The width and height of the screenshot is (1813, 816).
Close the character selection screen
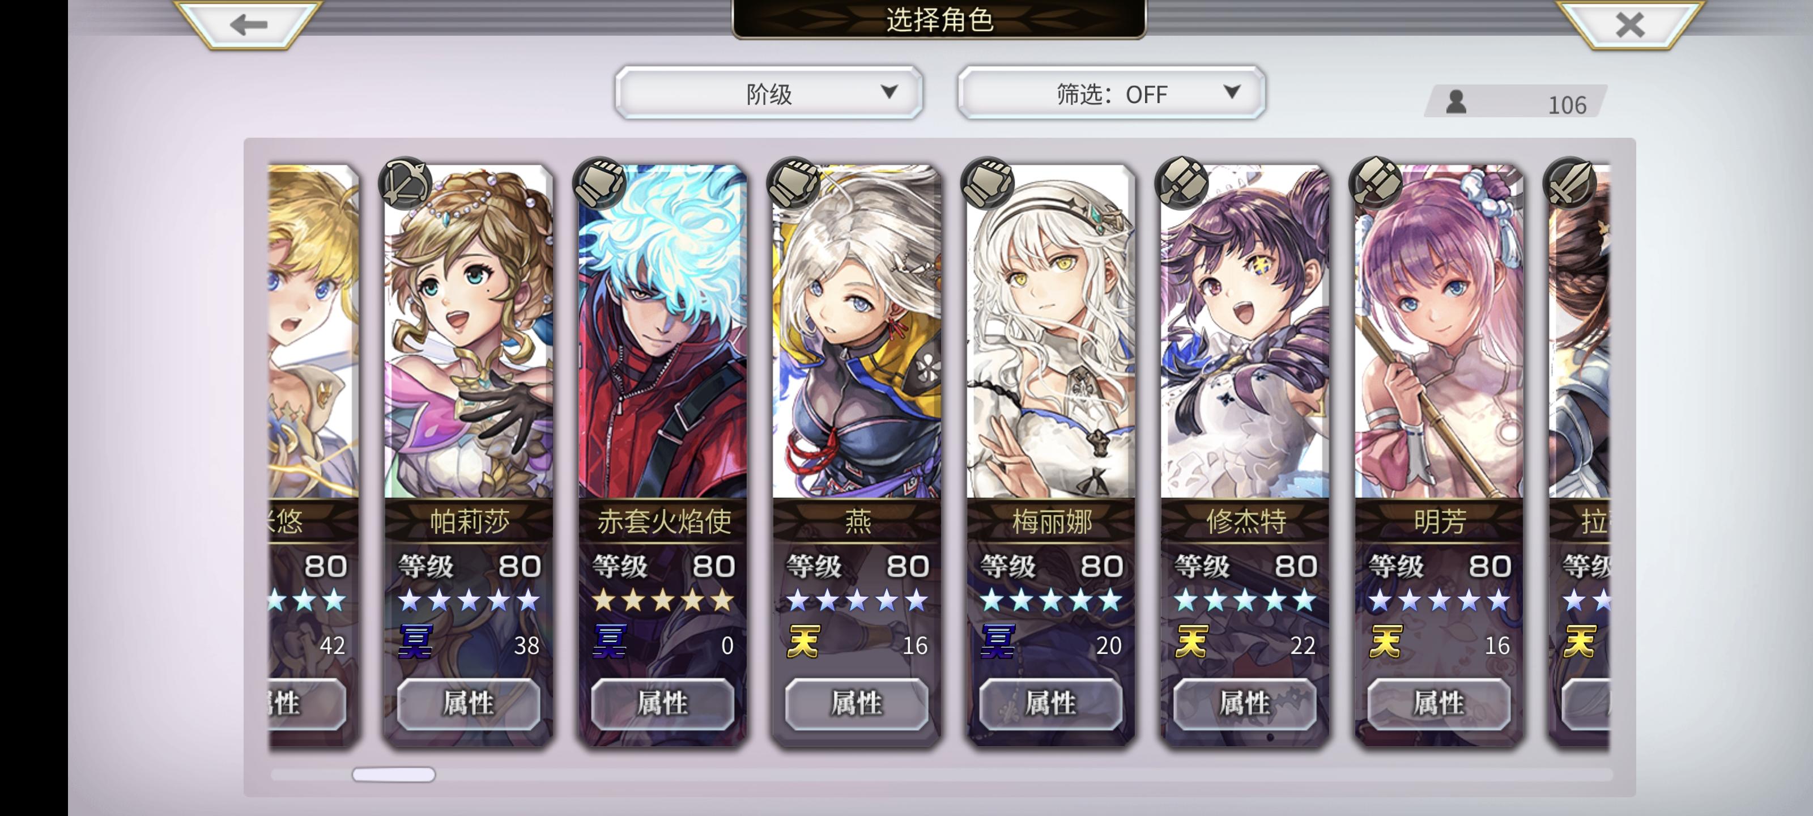(1629, 24)
